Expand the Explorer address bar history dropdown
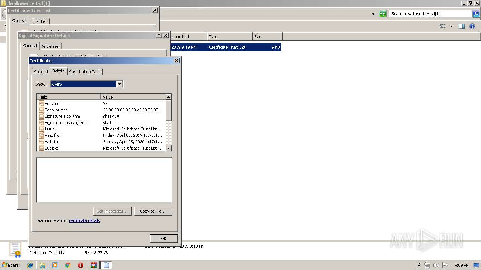 [x=373, y=14]
